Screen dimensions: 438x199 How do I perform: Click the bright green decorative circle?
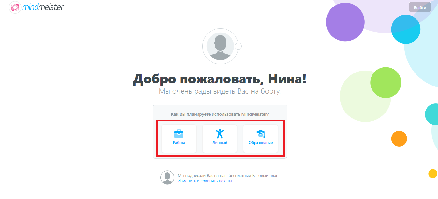[x=386, y=83]
